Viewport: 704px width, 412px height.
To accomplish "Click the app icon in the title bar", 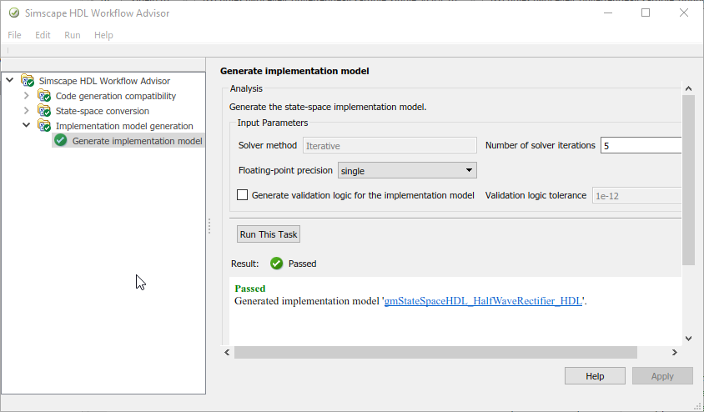I will [14, 13].
